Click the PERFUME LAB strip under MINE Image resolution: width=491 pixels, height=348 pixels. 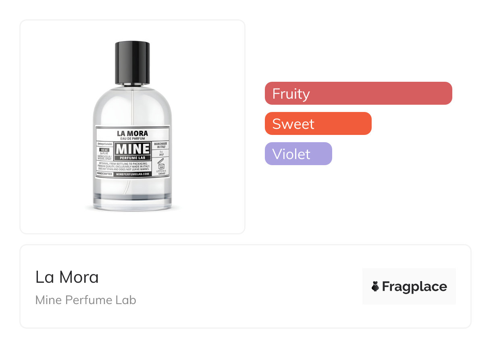(x=133, y=157)
